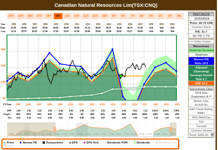Image resolution: width=218 pixels, height=150 pixels.
Task: Click the P/E: 31.7 fact
Action: (201, 32)
